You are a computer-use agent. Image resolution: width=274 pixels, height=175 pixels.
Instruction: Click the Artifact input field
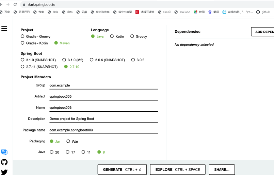(x=103, y=96)
